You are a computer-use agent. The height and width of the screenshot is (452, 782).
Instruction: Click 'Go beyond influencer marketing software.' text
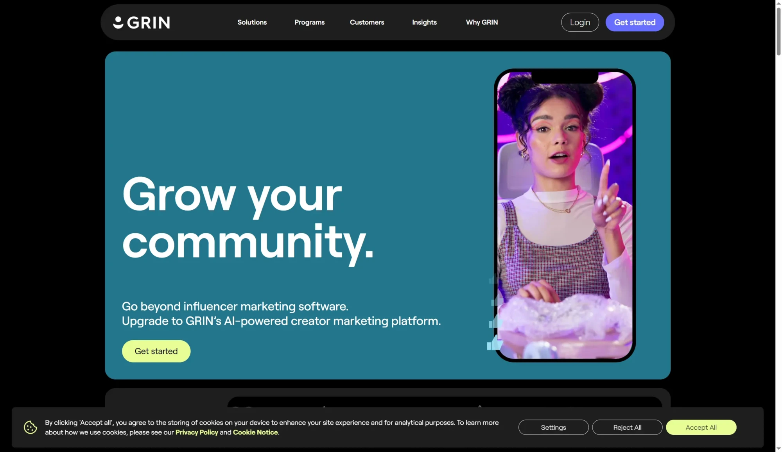click(235, 306)
